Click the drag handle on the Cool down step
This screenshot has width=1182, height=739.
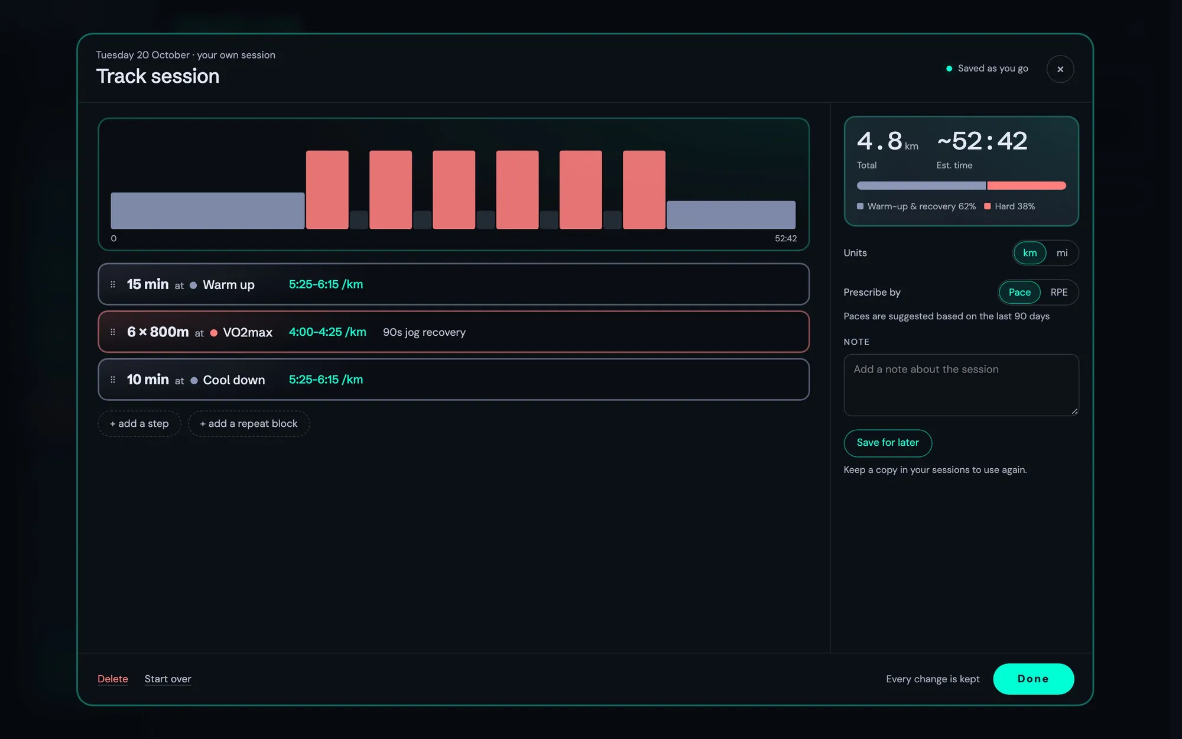pyautogui.click(x=113, y=380)
